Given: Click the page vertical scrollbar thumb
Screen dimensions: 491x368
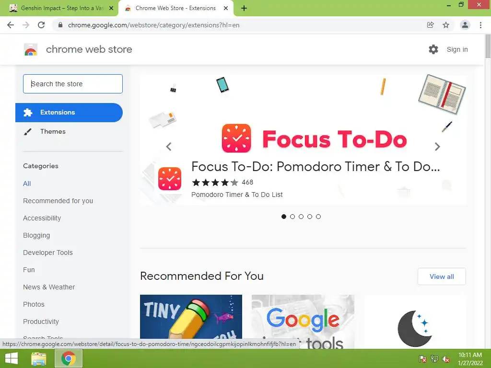Looking at the screenshot, I should tap(488, 46).
